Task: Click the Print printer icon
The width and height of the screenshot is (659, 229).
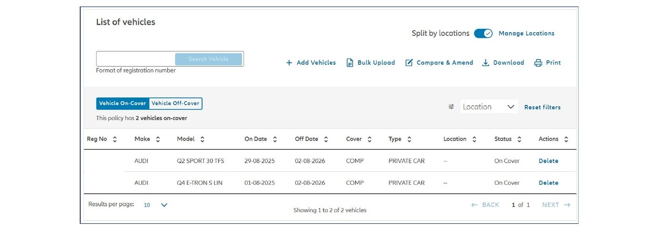Action: (x=538, y=62)
